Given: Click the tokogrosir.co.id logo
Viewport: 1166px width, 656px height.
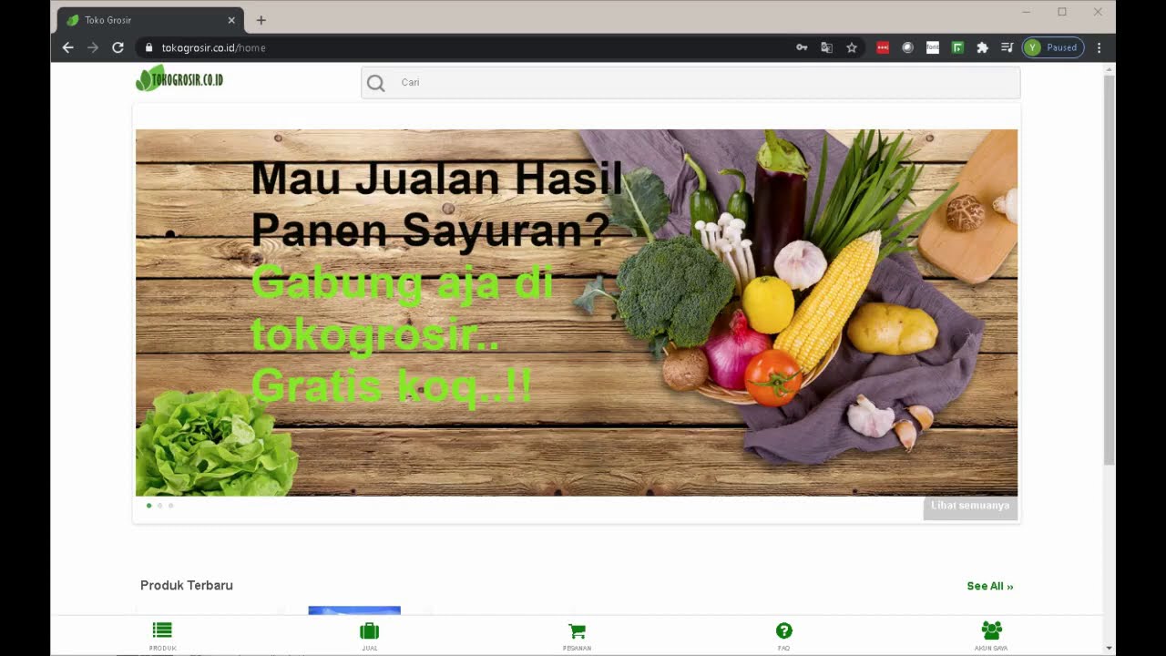Looking at the screenshot, I should pyautogui.click(x=179, y=78).
